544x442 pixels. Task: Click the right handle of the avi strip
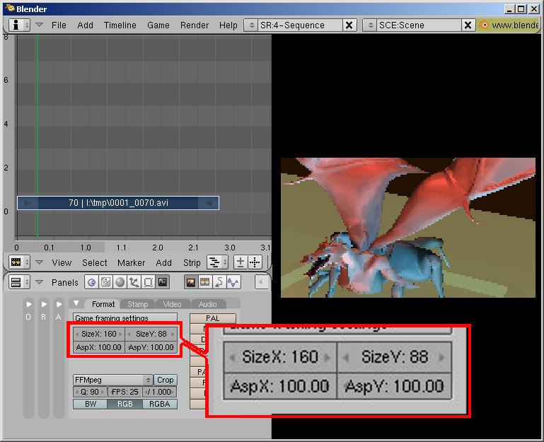[x=209, y=202]
